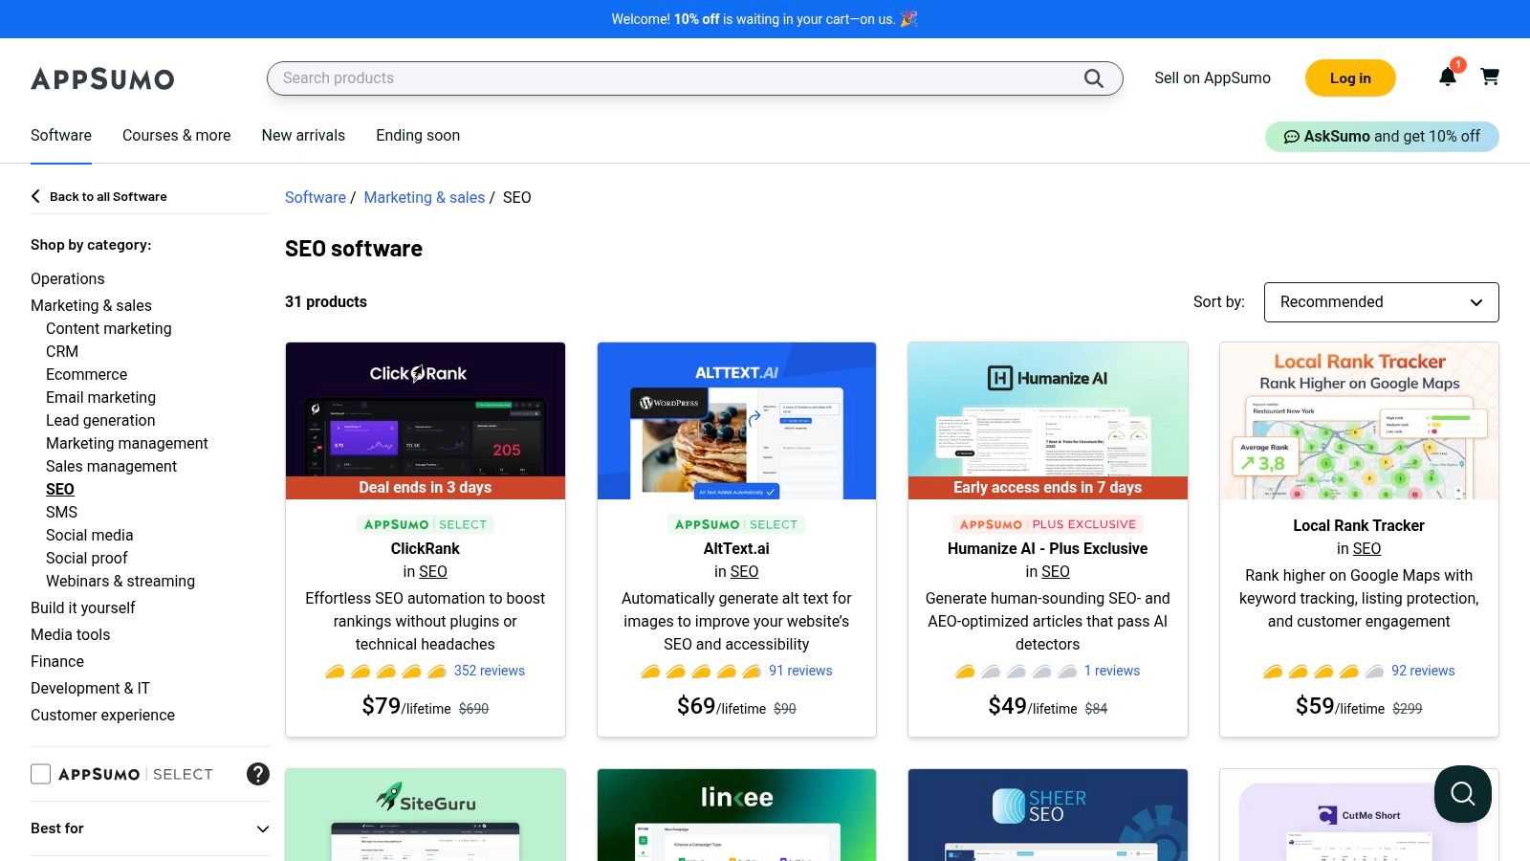Open the AltText.ai product image
This screenshot has width=1530, height=861.
(x=736, y=421)
